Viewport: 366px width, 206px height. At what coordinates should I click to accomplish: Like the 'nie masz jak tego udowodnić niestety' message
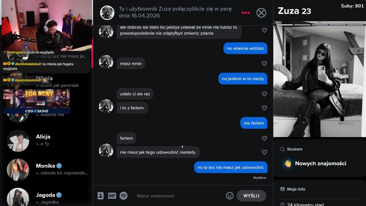coord(264,152)
